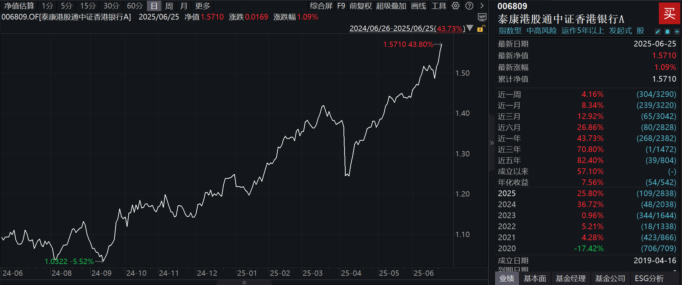Click the pencil edit icon

pyautogui.click(x=657, y=32)
